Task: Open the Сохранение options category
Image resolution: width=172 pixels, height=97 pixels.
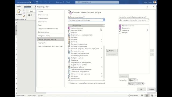Action: coord(42,22)
